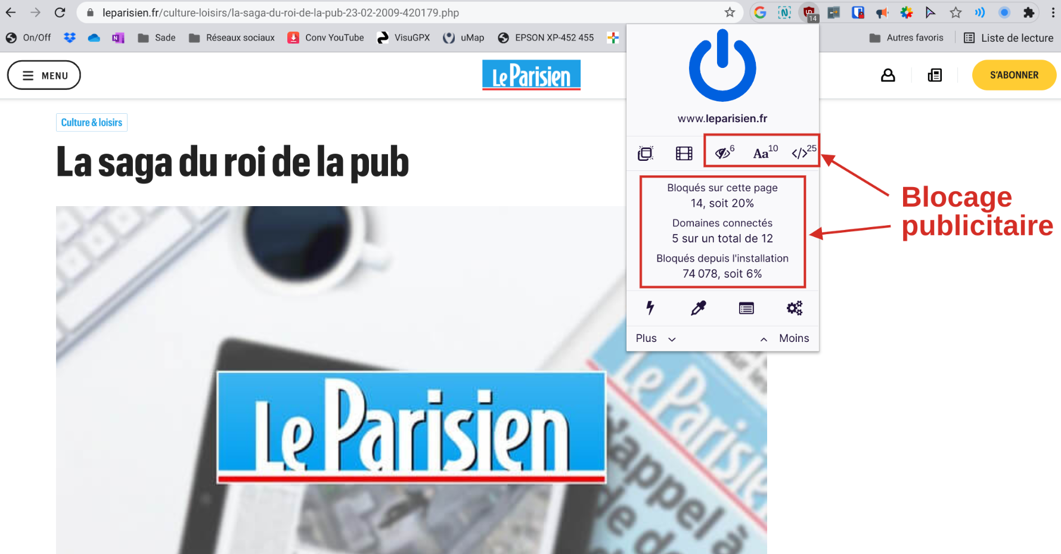Viewport: 1061px width, 554px height.
Task: Go forward with browser forward arrow
Action: (x=35, y=13)
